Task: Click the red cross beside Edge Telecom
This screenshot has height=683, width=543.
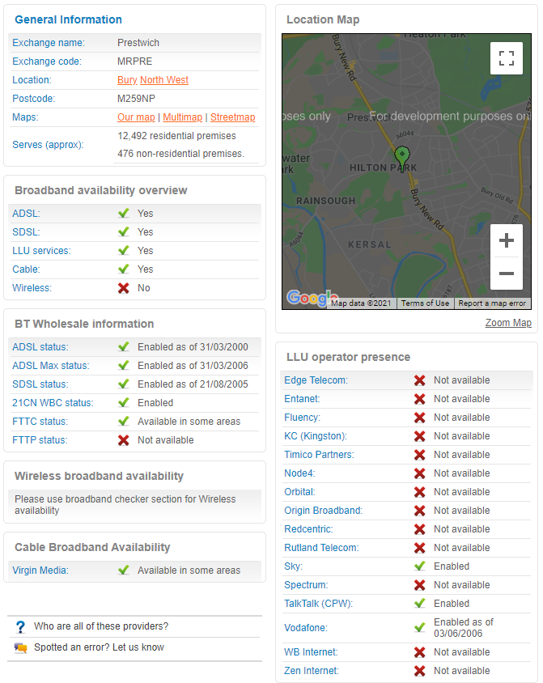Action: coord(420,380)
